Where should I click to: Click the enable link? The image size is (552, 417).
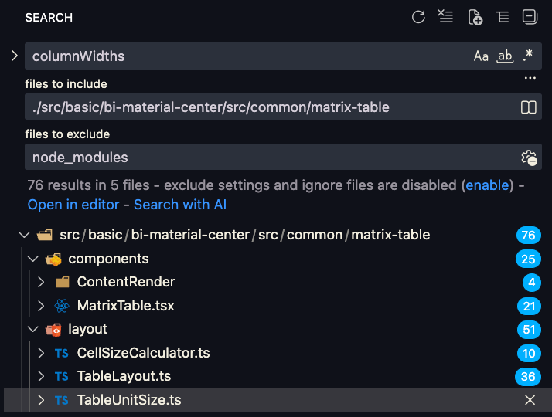(487, 185)
